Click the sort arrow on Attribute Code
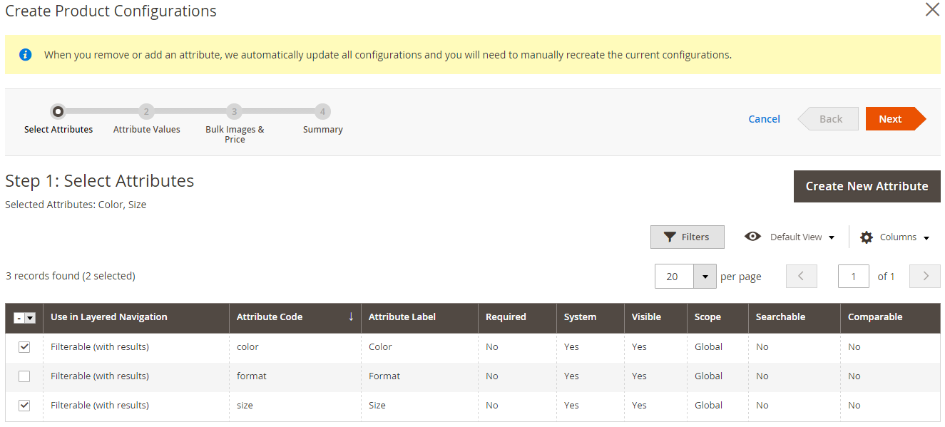Image resolution: width=945 pixels, height=427 pixels. point(351,317)
